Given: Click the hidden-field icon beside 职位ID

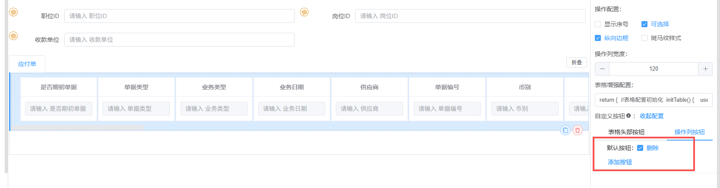Looking at the screenshot, I should (x=13, y=12).
